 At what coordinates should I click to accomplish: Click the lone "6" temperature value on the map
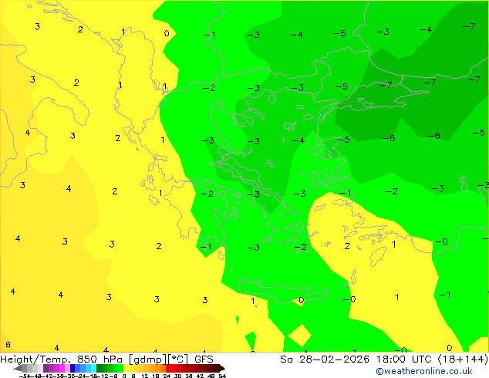(x=8, y=345)
